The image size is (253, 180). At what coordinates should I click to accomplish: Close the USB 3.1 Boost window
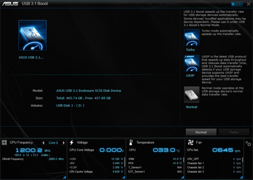[x=248, y=4]
